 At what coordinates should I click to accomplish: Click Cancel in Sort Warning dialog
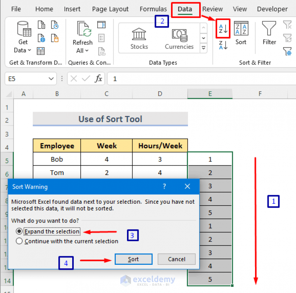pos(176,259)
